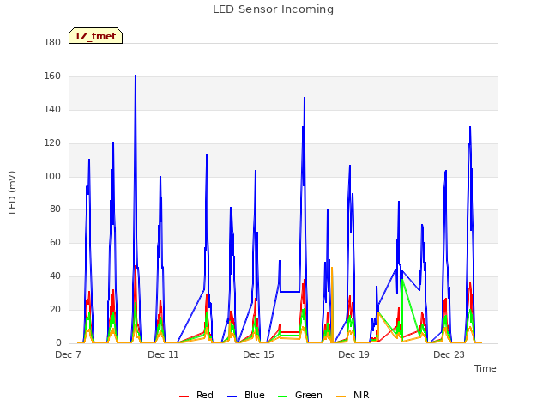The height and width of the screenshot is (412, 549).
Task: Click the Dec 19 x-axis tick label
Action: pyautogui.click(x=353, y=354)
